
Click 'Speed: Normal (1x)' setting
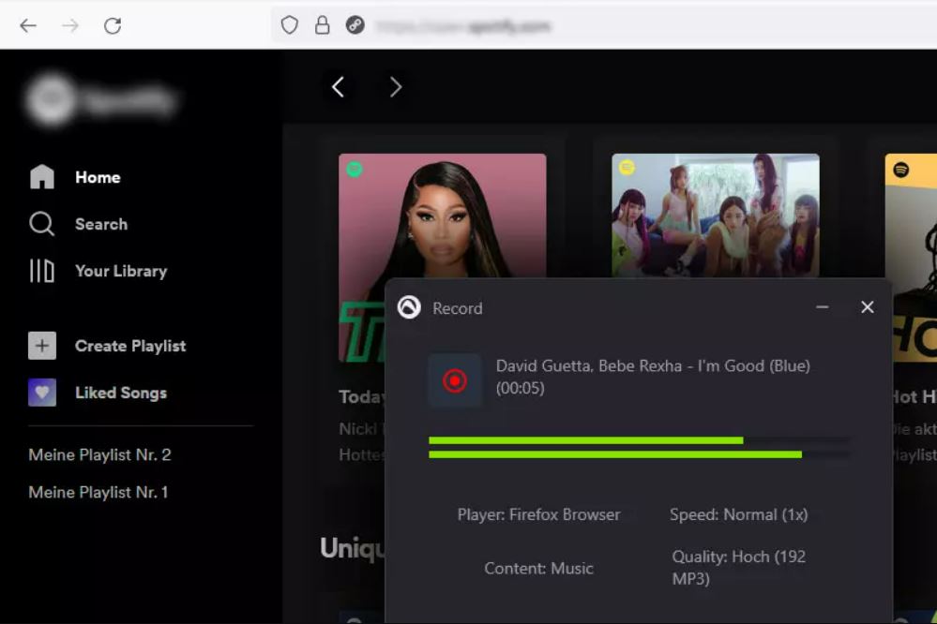point(738,514)
